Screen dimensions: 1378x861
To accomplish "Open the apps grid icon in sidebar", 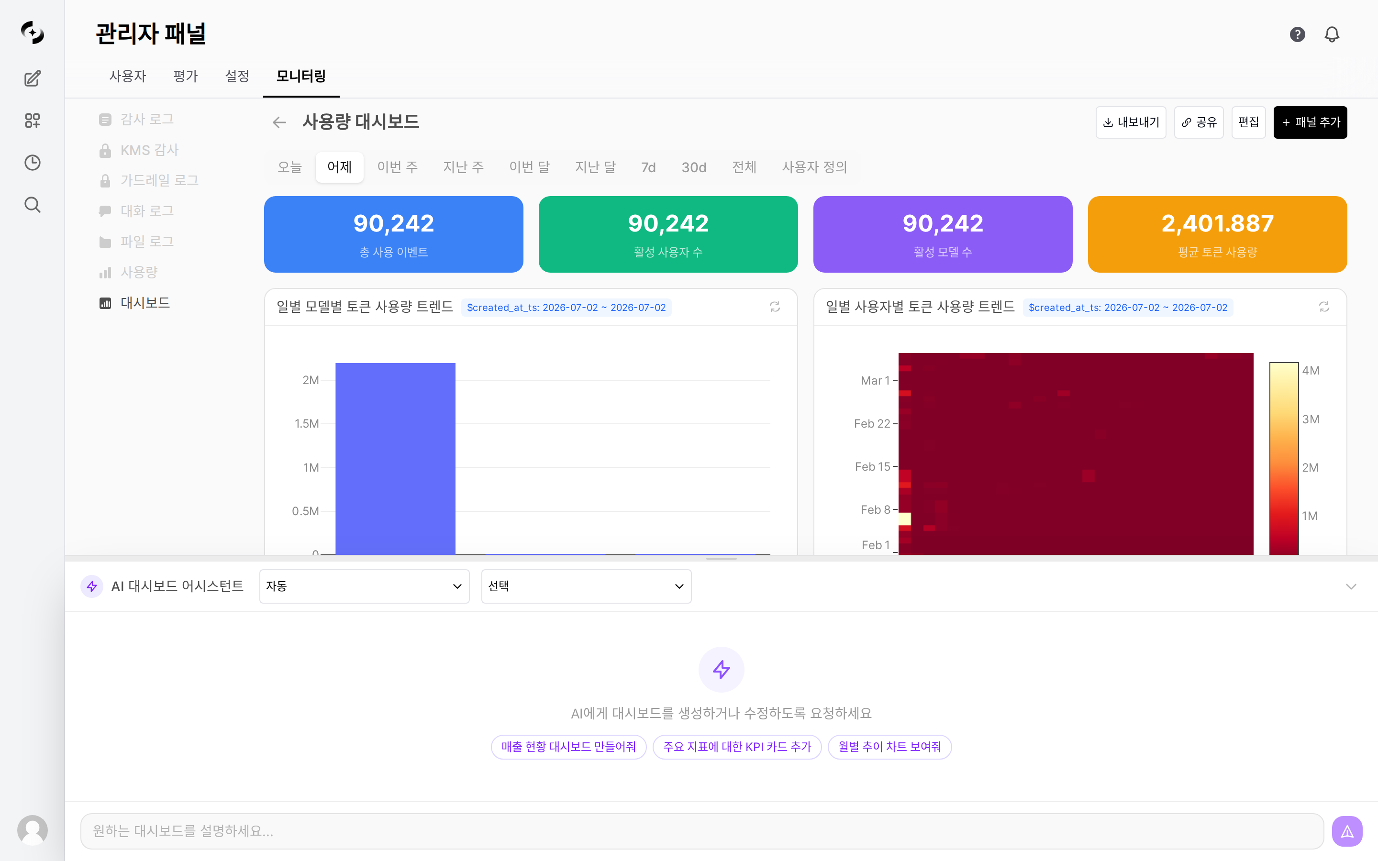I will coord(33,120).
